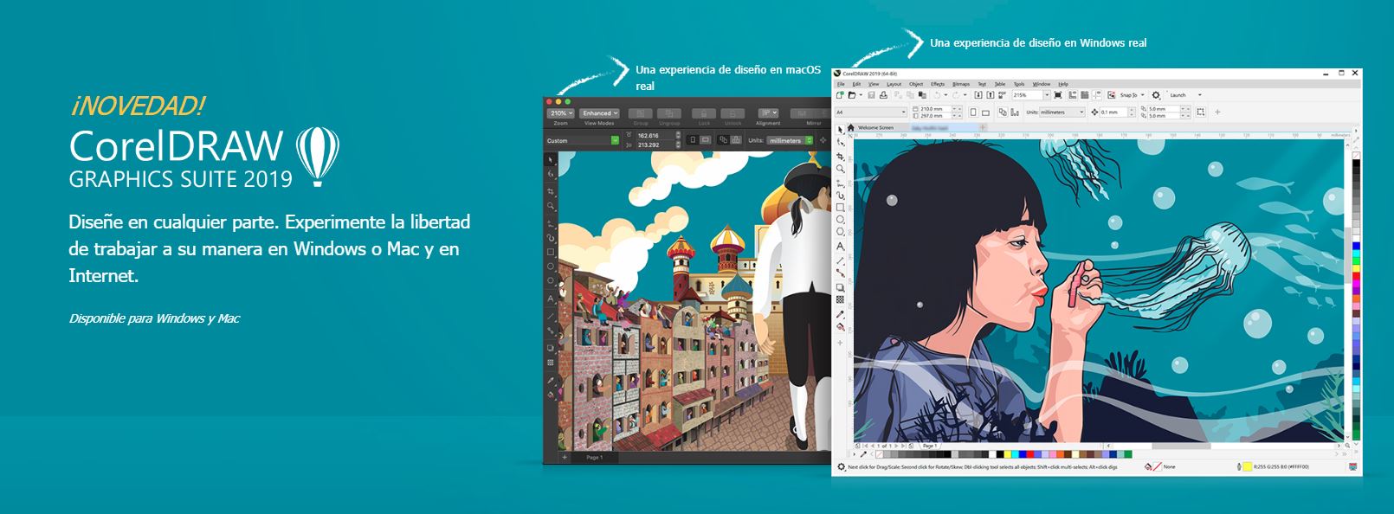The image size is (1394, 514).
Task: Set portrait orientation in the macOS property bar
Action: click(x=692, y=140)
